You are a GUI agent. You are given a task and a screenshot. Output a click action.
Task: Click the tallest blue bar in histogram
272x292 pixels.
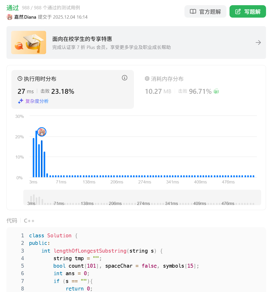click(36, 154)
